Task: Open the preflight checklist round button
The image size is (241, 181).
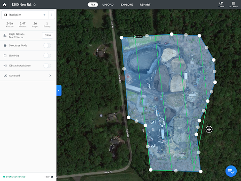Action: [x=231, y=171]
